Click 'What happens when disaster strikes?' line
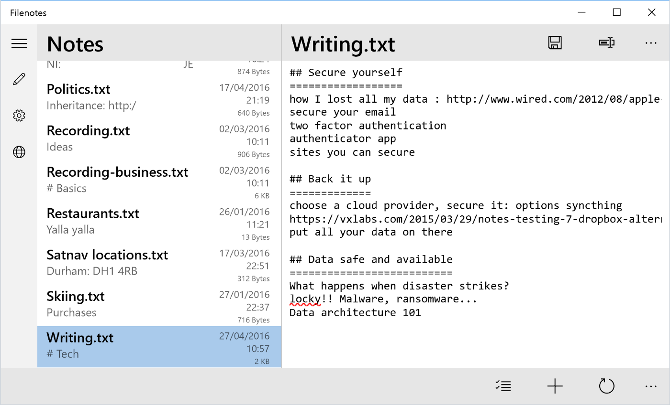670x405 pixels. [399, 286]
